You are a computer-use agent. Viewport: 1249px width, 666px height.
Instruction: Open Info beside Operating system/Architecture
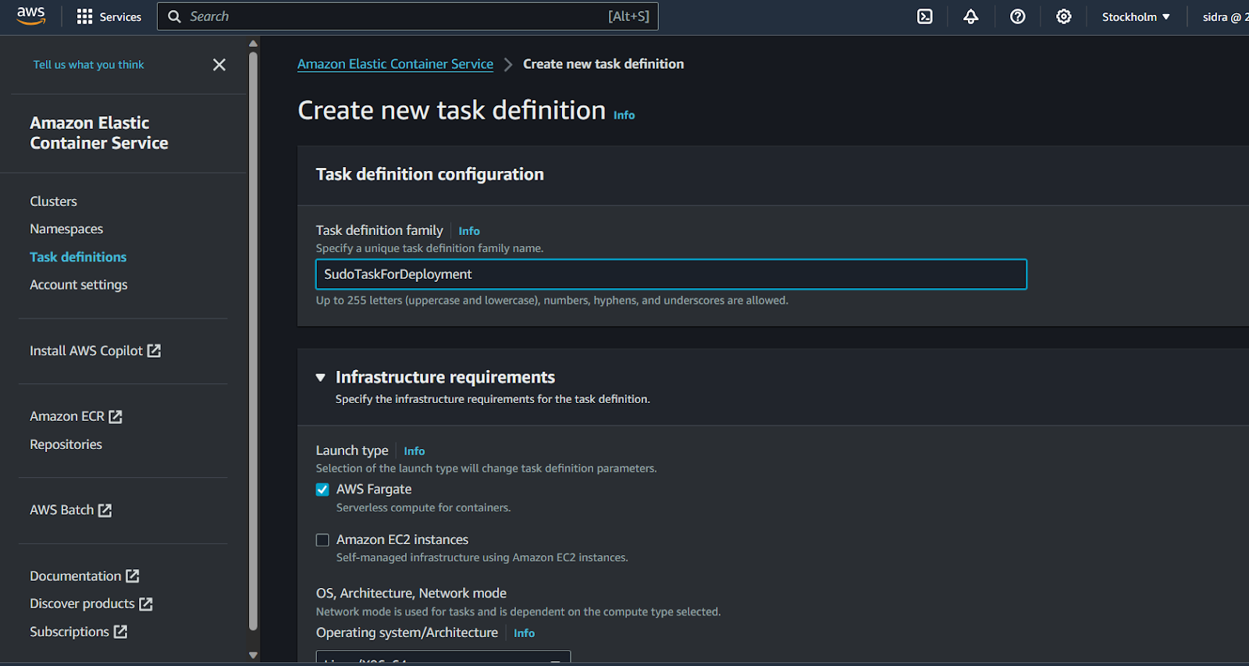(524, 633)
